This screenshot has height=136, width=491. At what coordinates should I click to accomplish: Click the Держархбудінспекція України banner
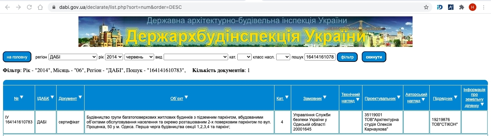click(x=245, y=32)
